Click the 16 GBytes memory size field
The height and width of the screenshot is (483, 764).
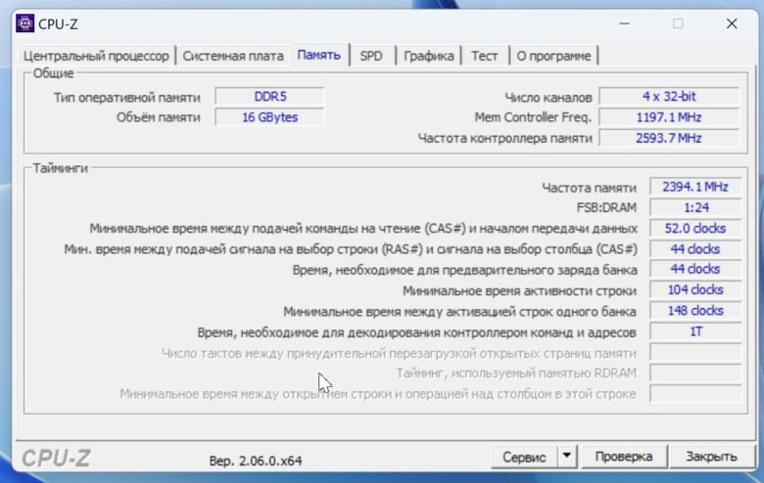tap(269, 117)
